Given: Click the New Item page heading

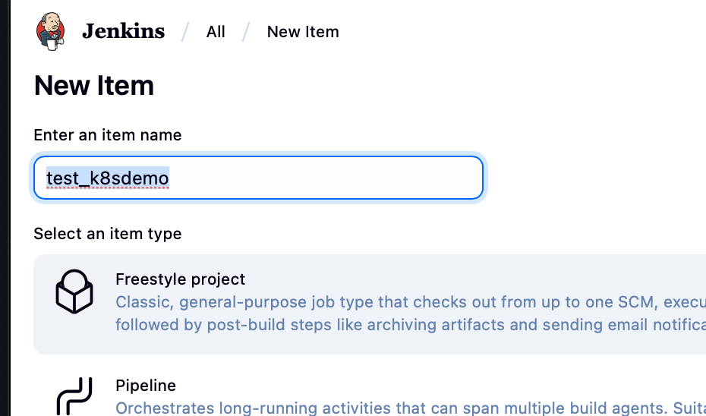Looking at the screenshot, I should click(x=94, y=86).
